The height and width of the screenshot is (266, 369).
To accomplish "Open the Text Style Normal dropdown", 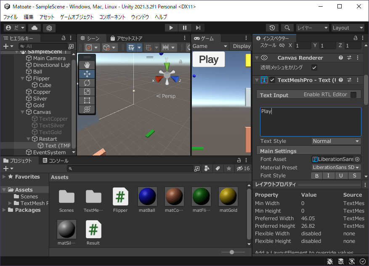I will pyautogui.click(x=336, y=141).
